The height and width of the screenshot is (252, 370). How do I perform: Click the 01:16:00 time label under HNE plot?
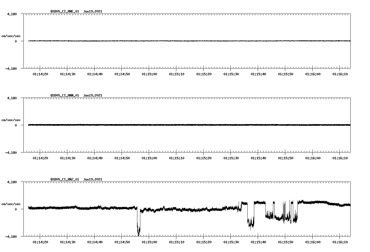(x=313, y=74)
